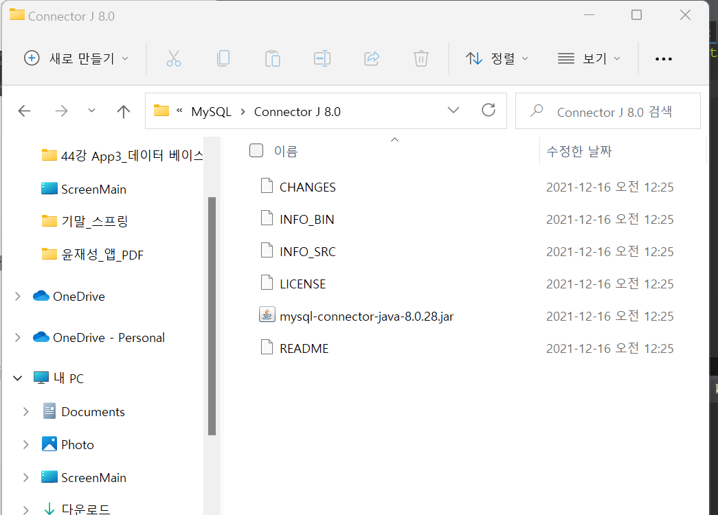
Task: Click the Rename icon in toolbar
Action: (x=322, y=58)
